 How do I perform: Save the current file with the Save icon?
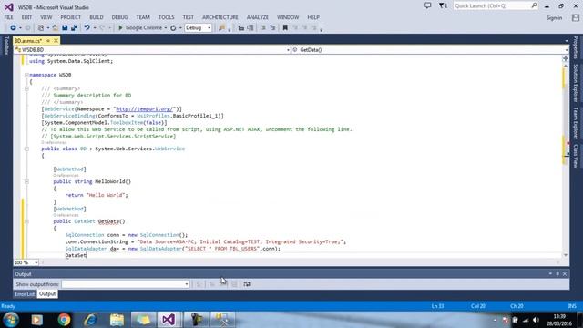(65, 28)
